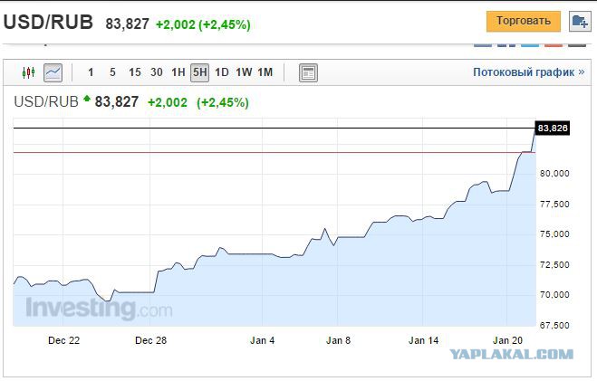Click the green up arrow beside USD/RUB
The height and width of the screenshot is (381, 597).
click(x=87, y=99)
